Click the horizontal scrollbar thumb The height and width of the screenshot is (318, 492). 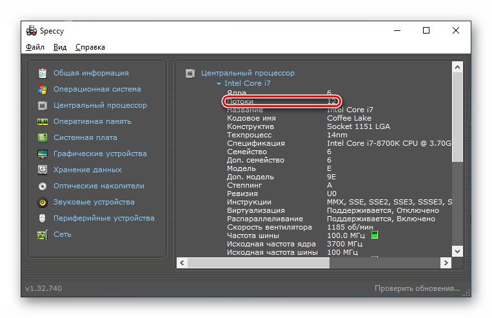259,263
